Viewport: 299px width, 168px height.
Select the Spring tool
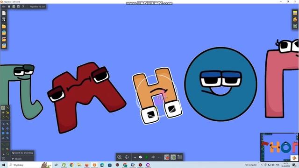click(3, 145)
